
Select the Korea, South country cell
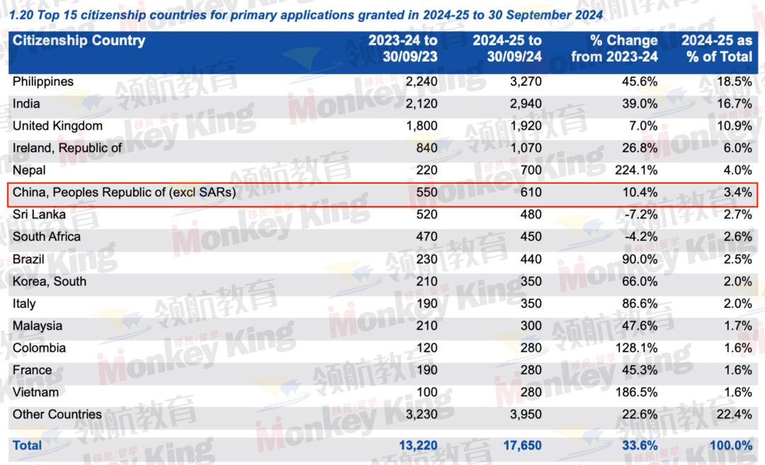click(x=50, y=282)
